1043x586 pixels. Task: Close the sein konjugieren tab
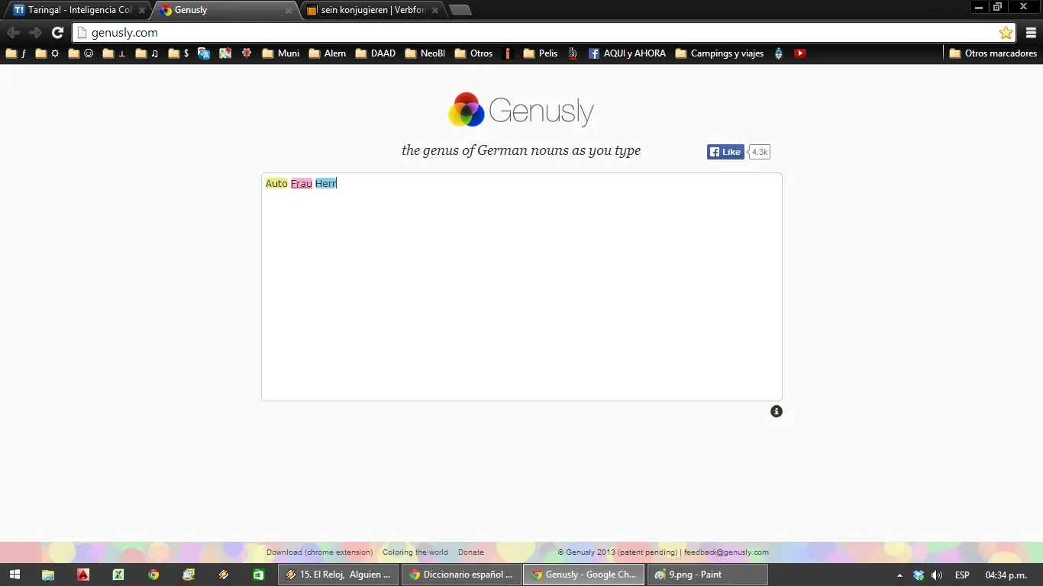[x=435, y=11]
